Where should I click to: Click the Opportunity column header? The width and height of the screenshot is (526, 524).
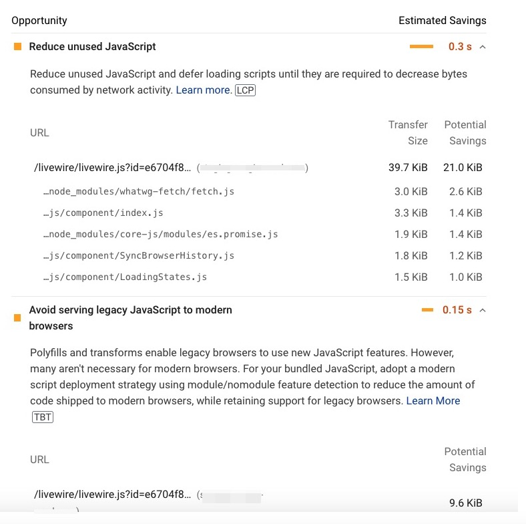pos(39,21)
